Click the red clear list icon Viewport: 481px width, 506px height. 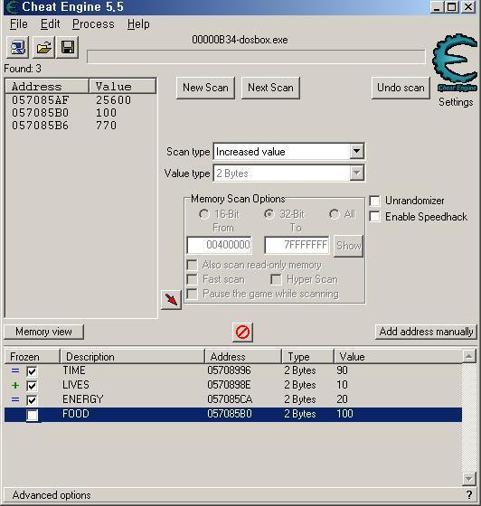[242, 332]
